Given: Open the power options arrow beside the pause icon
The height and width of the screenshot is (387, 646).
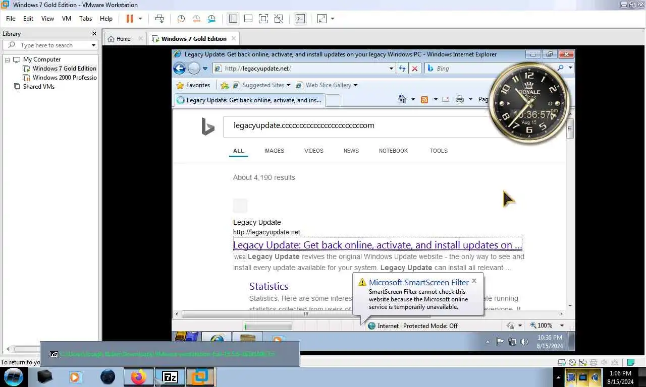Looking at the screenshot, I should [x=140, y=19].
